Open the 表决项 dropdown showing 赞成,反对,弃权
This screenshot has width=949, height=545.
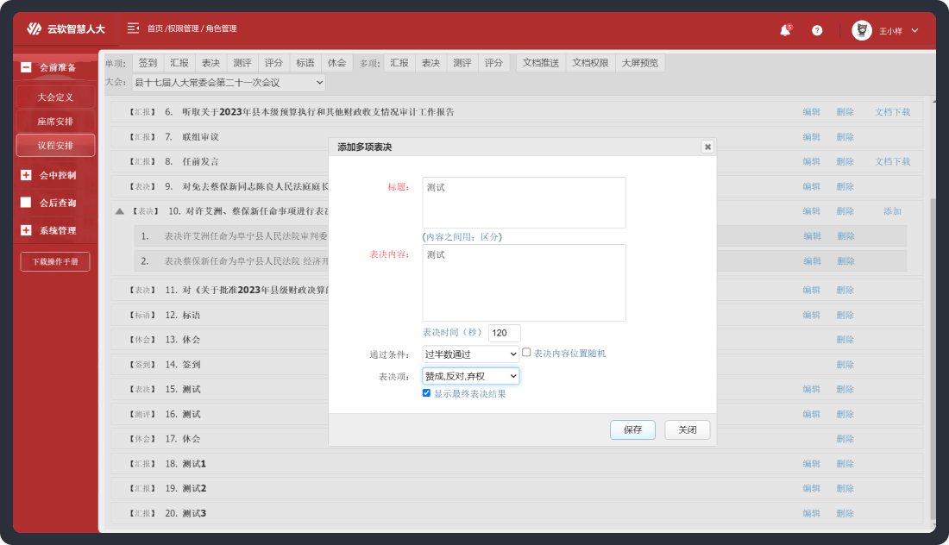coord(469,376)
